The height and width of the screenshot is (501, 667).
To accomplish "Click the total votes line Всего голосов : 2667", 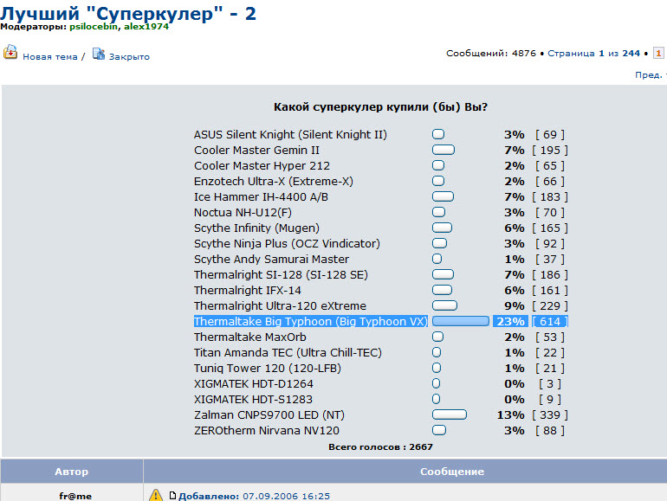I will (x=380, y=447).
